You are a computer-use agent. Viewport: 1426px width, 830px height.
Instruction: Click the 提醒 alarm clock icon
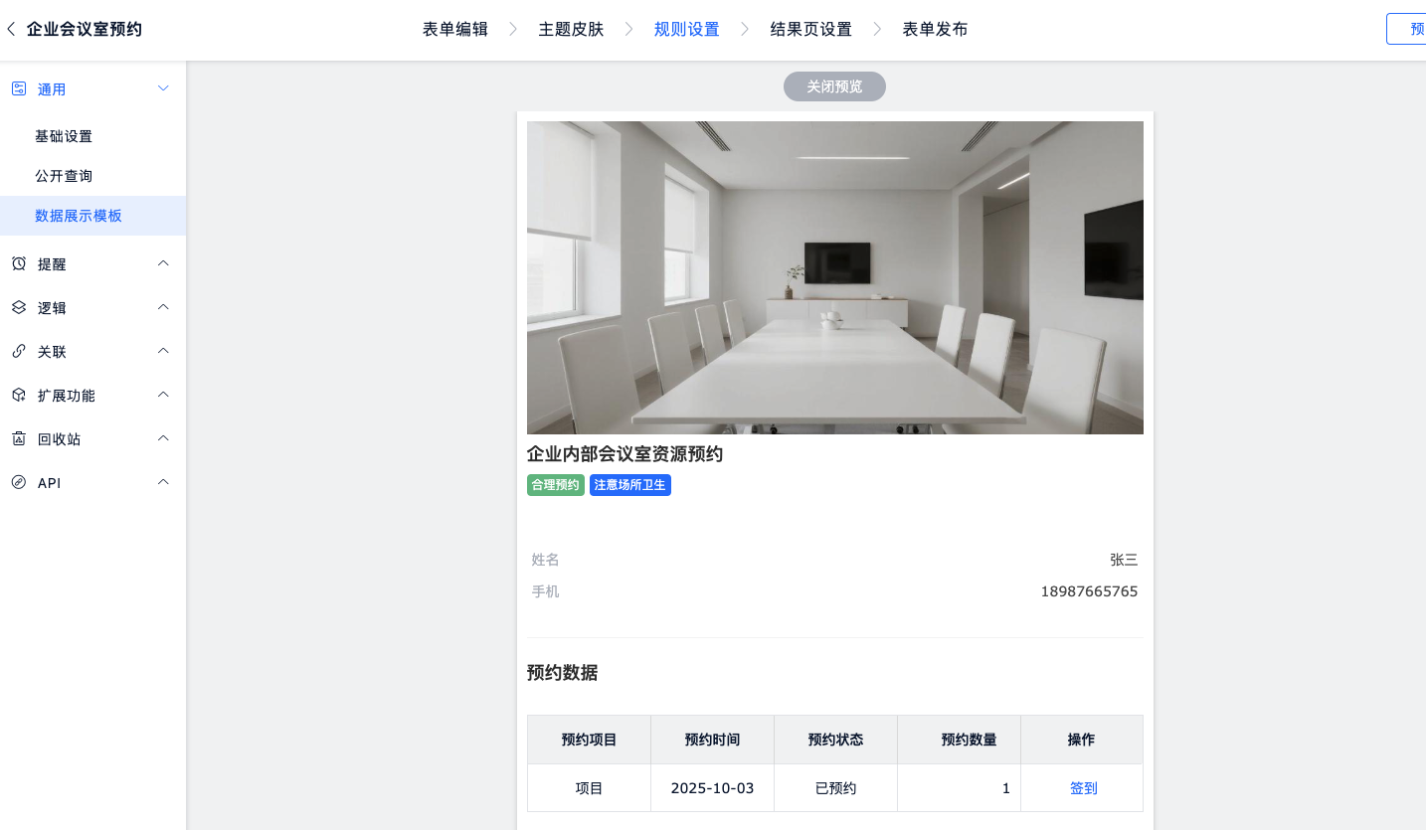tap(19, 264)
